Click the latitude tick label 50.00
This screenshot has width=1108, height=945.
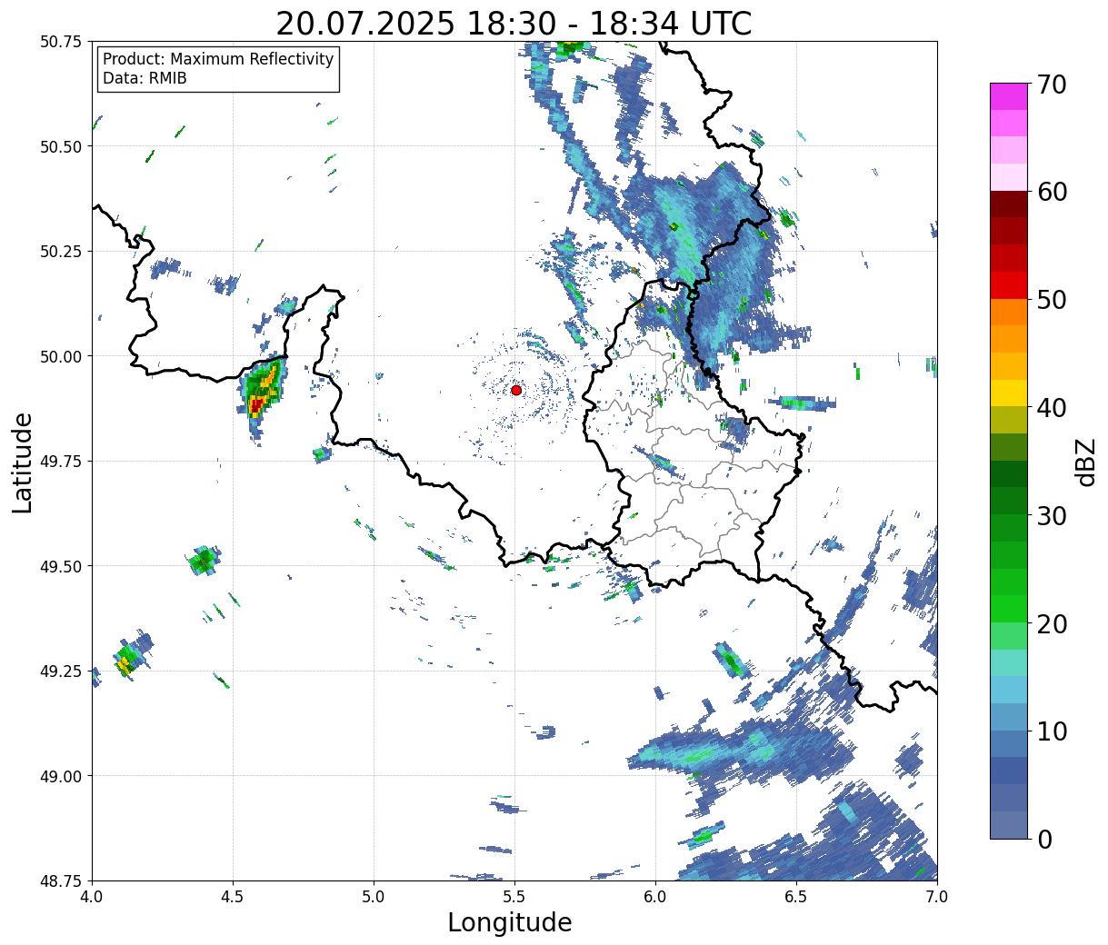pyautogui.click(x=60, y=356)
